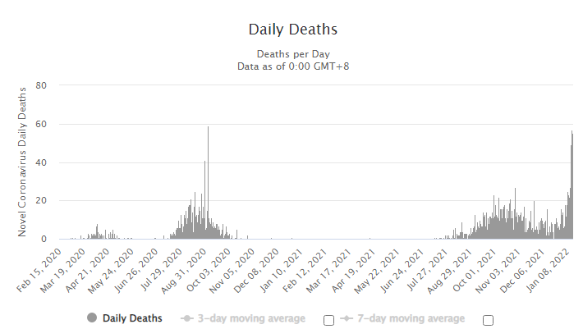Click the Novel Coronavirus Daily Deaths axis title

click(22, 162)
